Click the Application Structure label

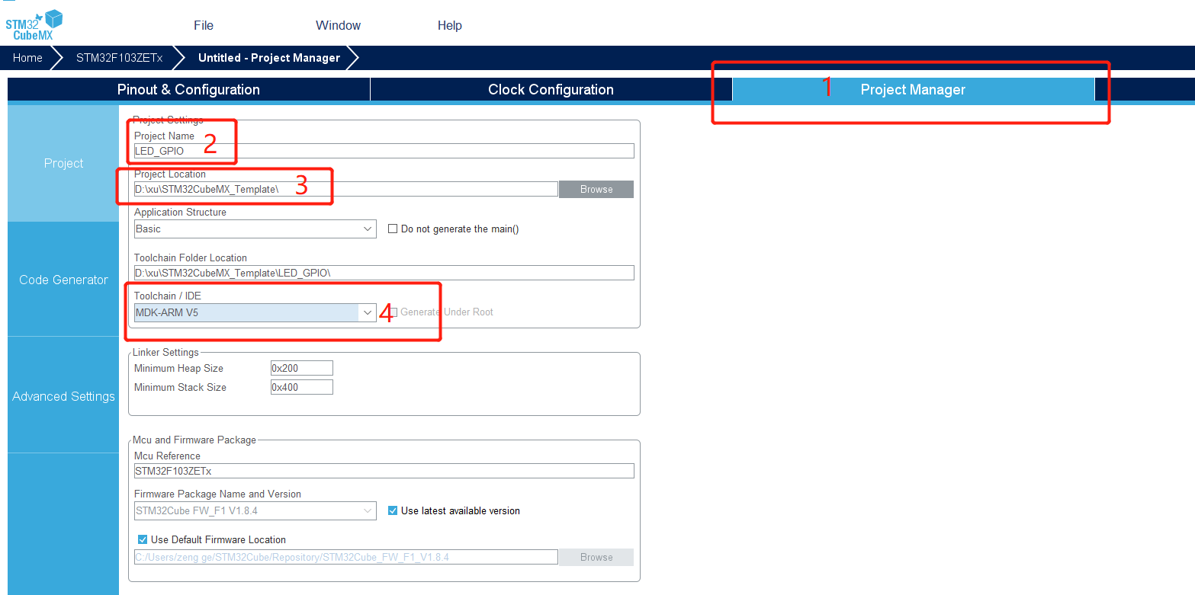click(180, 212)
